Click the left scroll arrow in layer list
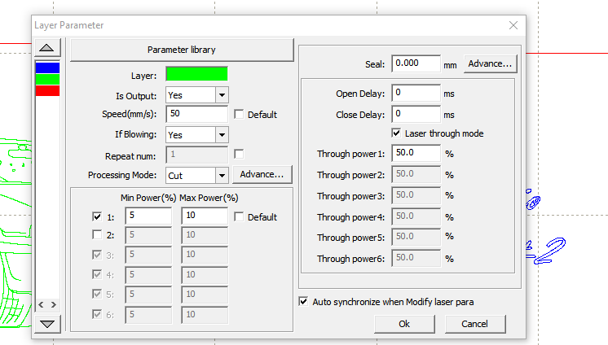This screenshot has width=608, height=345. (41, 305)
